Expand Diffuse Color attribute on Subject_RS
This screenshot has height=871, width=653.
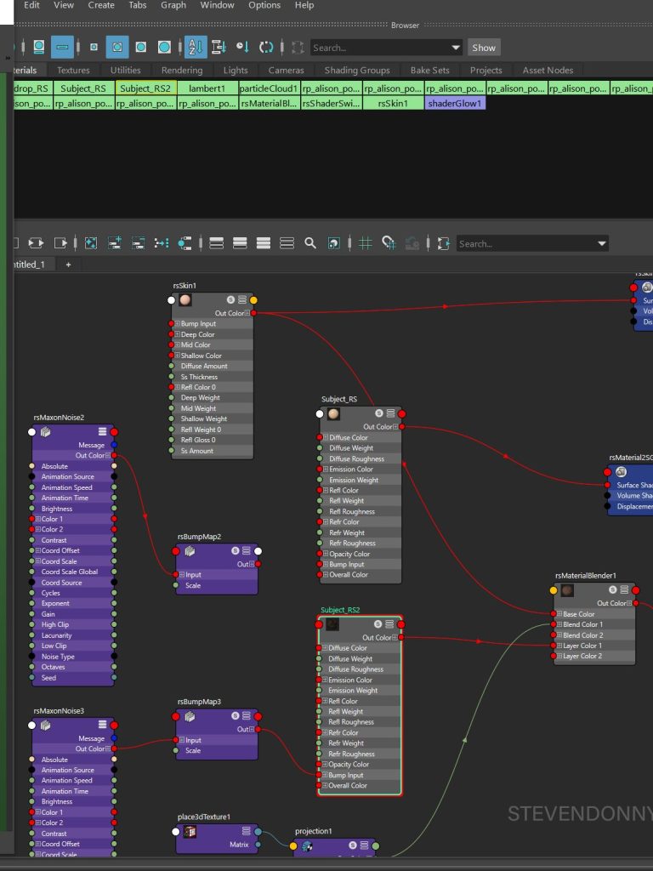pos(326,437)
